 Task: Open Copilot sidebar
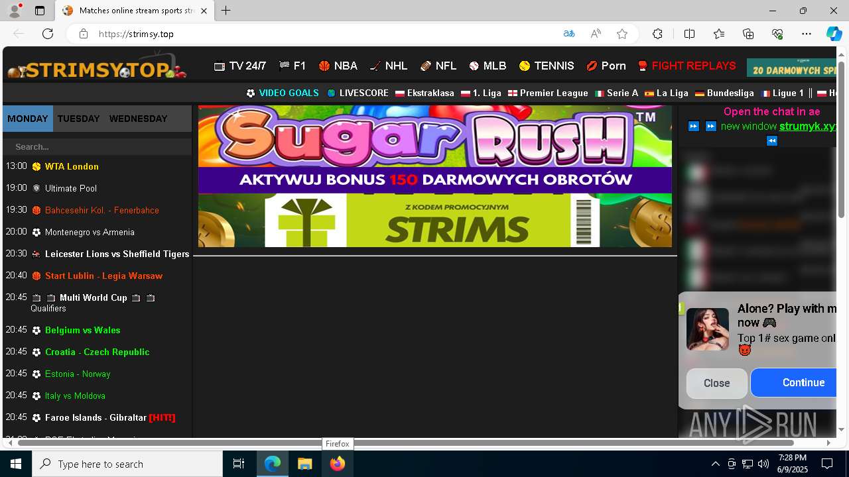point(834,34)
